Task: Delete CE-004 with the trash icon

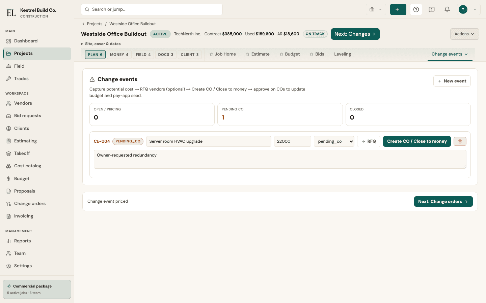Action: (x=460, y=141)
